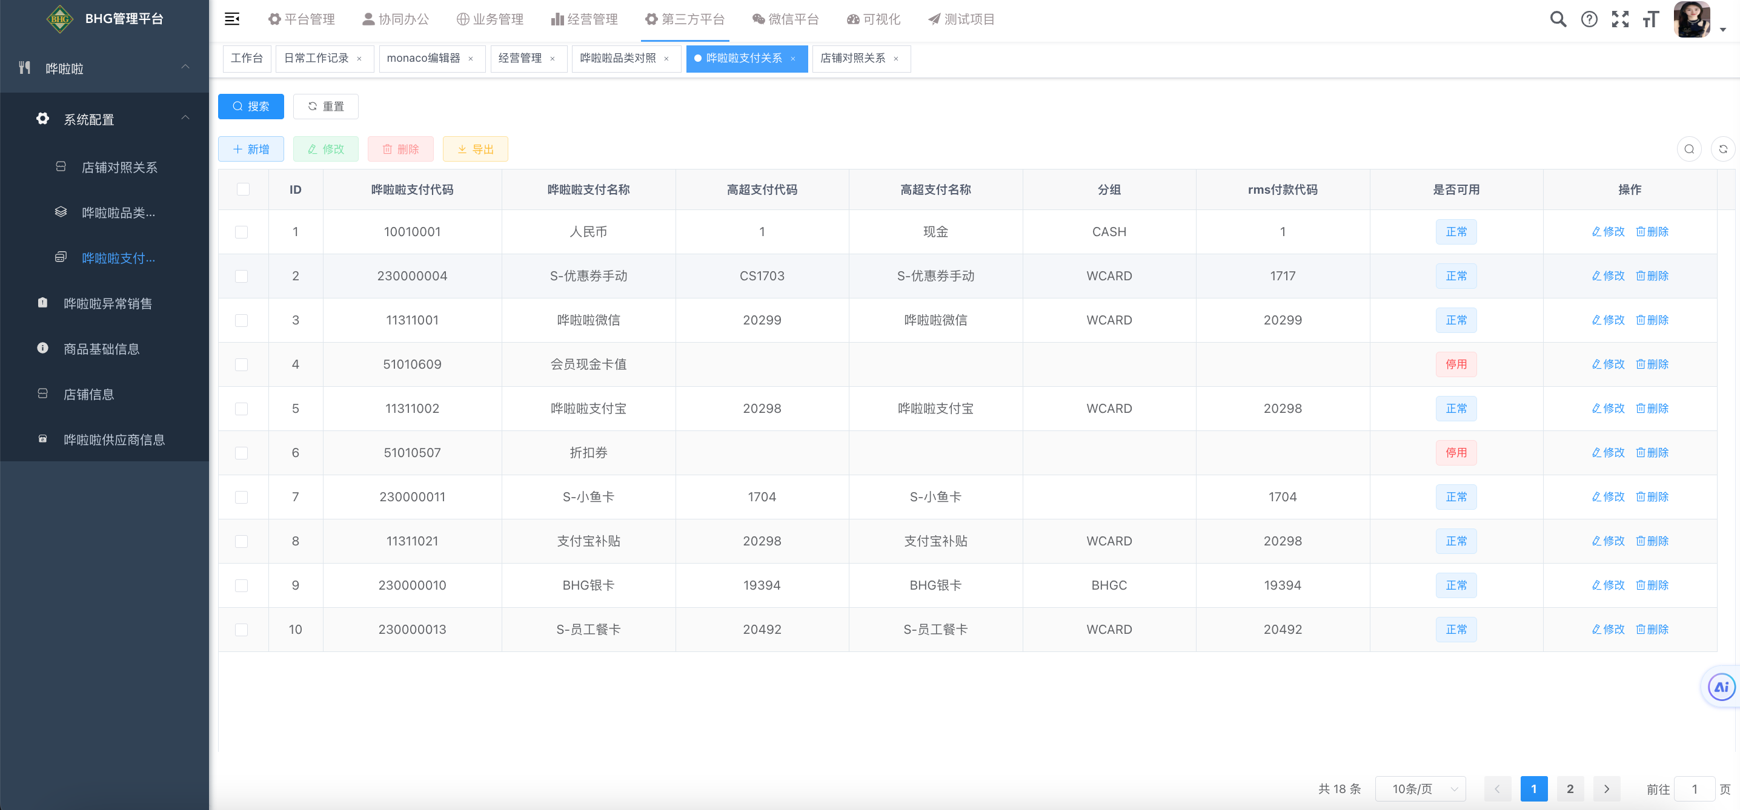The image size is (1740, 810).
Task: Open the font size adjustment icon
Action: (x=1650, y=19)
